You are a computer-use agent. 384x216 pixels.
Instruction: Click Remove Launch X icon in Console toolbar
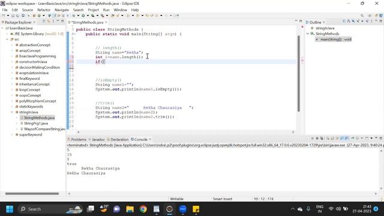[x=317, y=139]
